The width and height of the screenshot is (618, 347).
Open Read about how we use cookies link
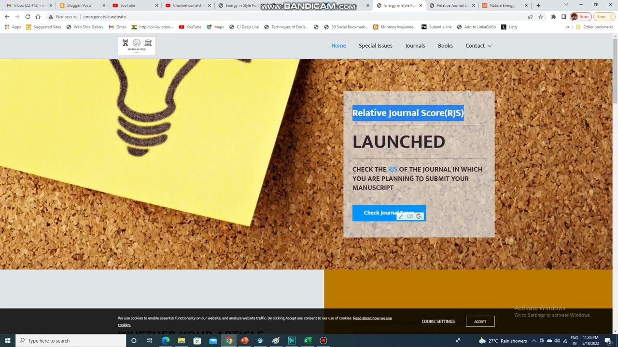pyautogui.click(x=372, y=318)
